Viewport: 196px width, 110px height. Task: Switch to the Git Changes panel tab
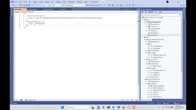pos(156,100)
